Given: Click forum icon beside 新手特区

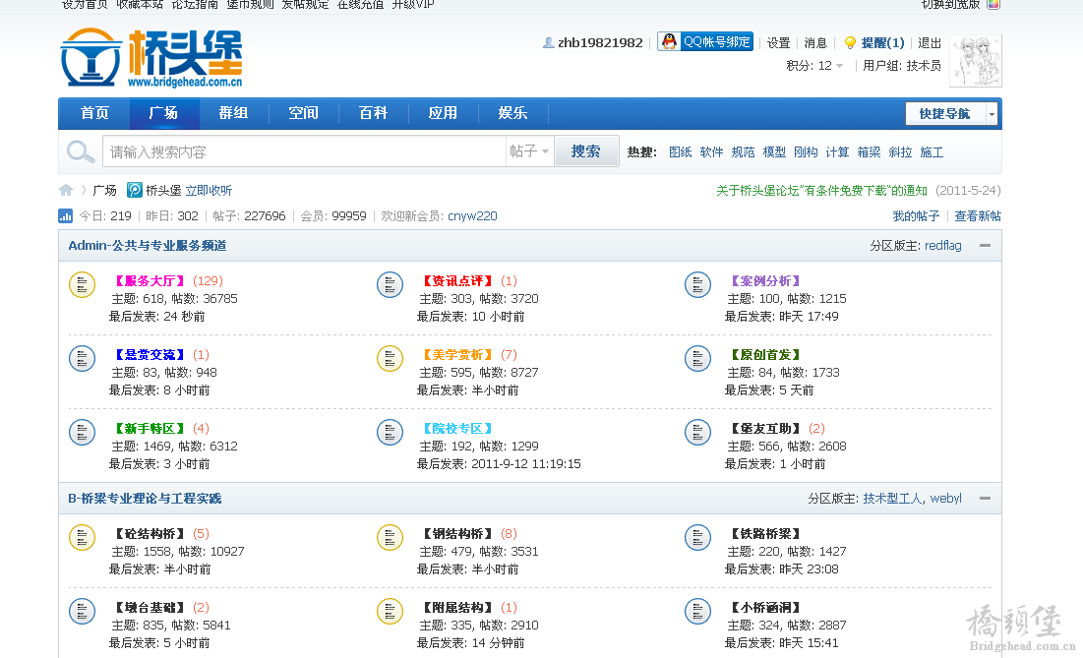Looking at the screenshot, I should click(83, 432).
